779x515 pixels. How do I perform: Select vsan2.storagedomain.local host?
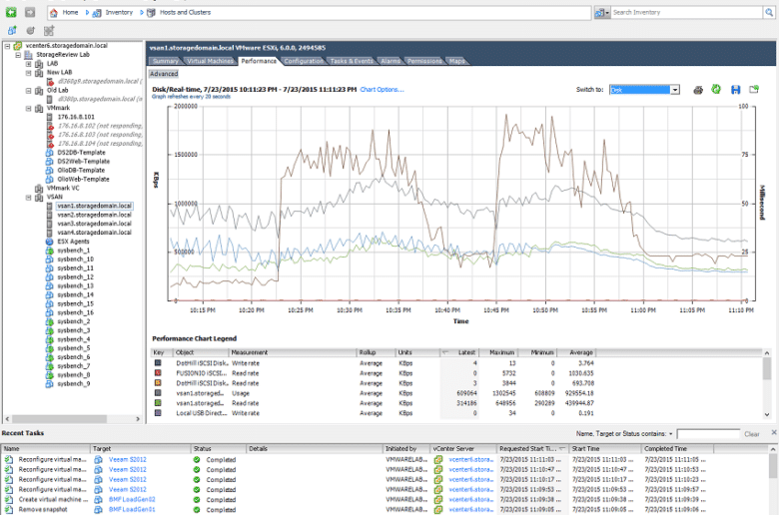click(95, 215)
